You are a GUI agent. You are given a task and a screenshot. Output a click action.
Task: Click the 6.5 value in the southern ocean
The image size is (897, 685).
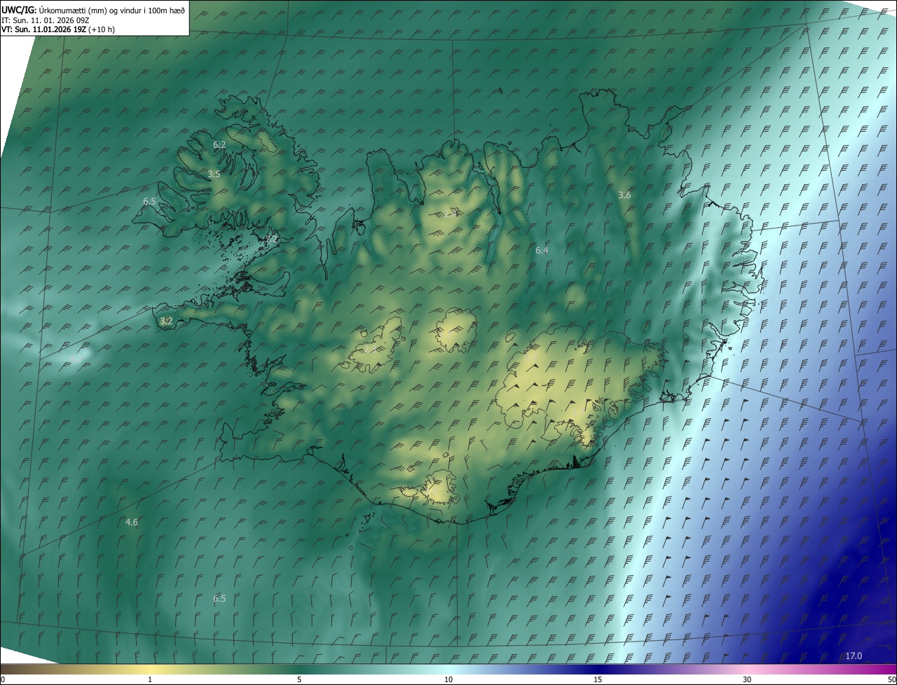pos(219,599)
